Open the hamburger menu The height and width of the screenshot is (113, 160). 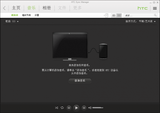click(x=155, y=8)
